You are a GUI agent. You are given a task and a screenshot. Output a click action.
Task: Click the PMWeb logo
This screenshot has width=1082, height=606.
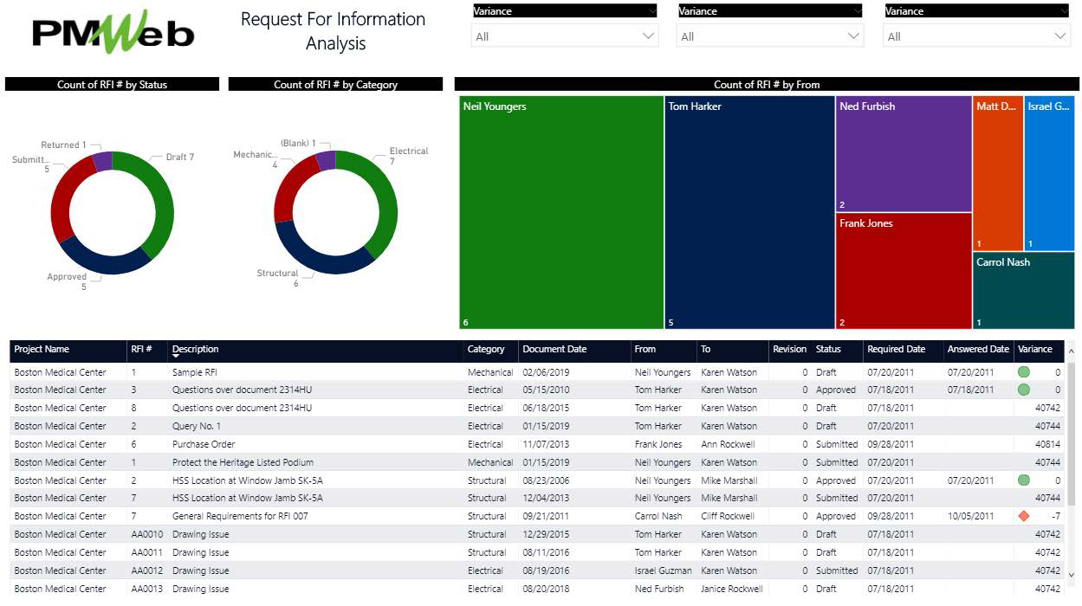113,33
